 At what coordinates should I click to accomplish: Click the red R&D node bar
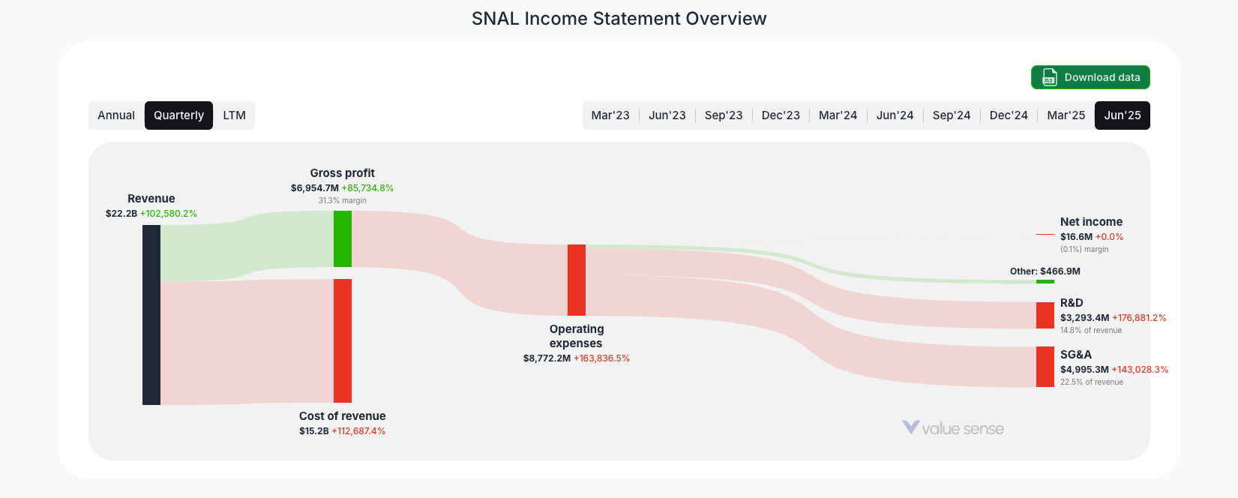(1044, 315)
